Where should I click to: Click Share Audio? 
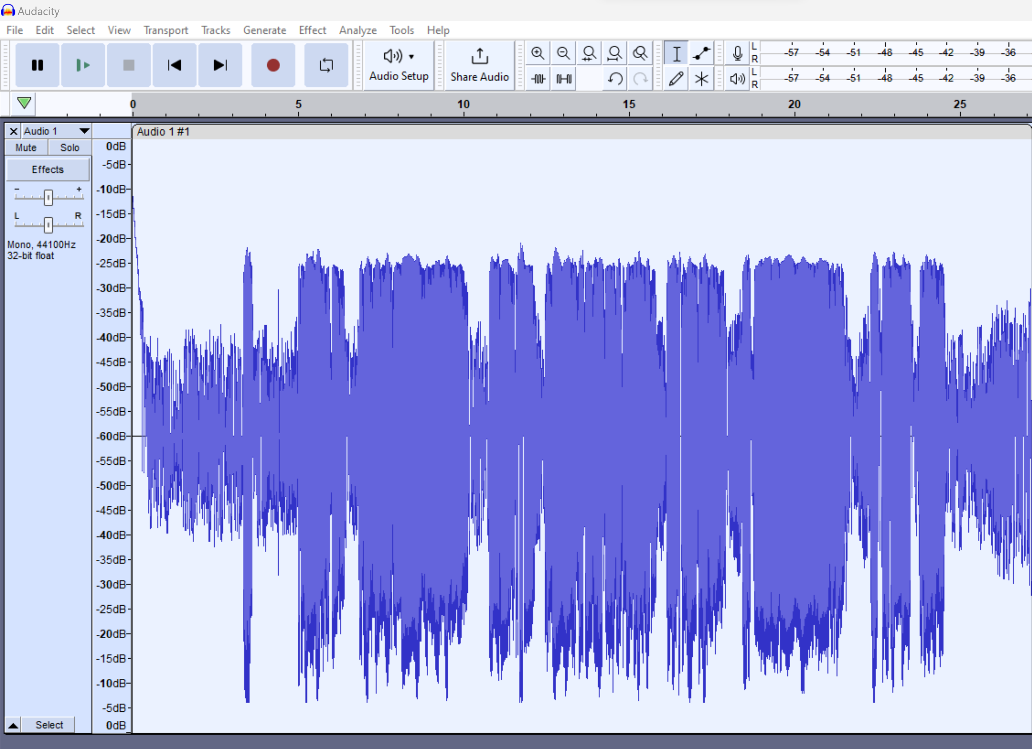click(479, 65)
